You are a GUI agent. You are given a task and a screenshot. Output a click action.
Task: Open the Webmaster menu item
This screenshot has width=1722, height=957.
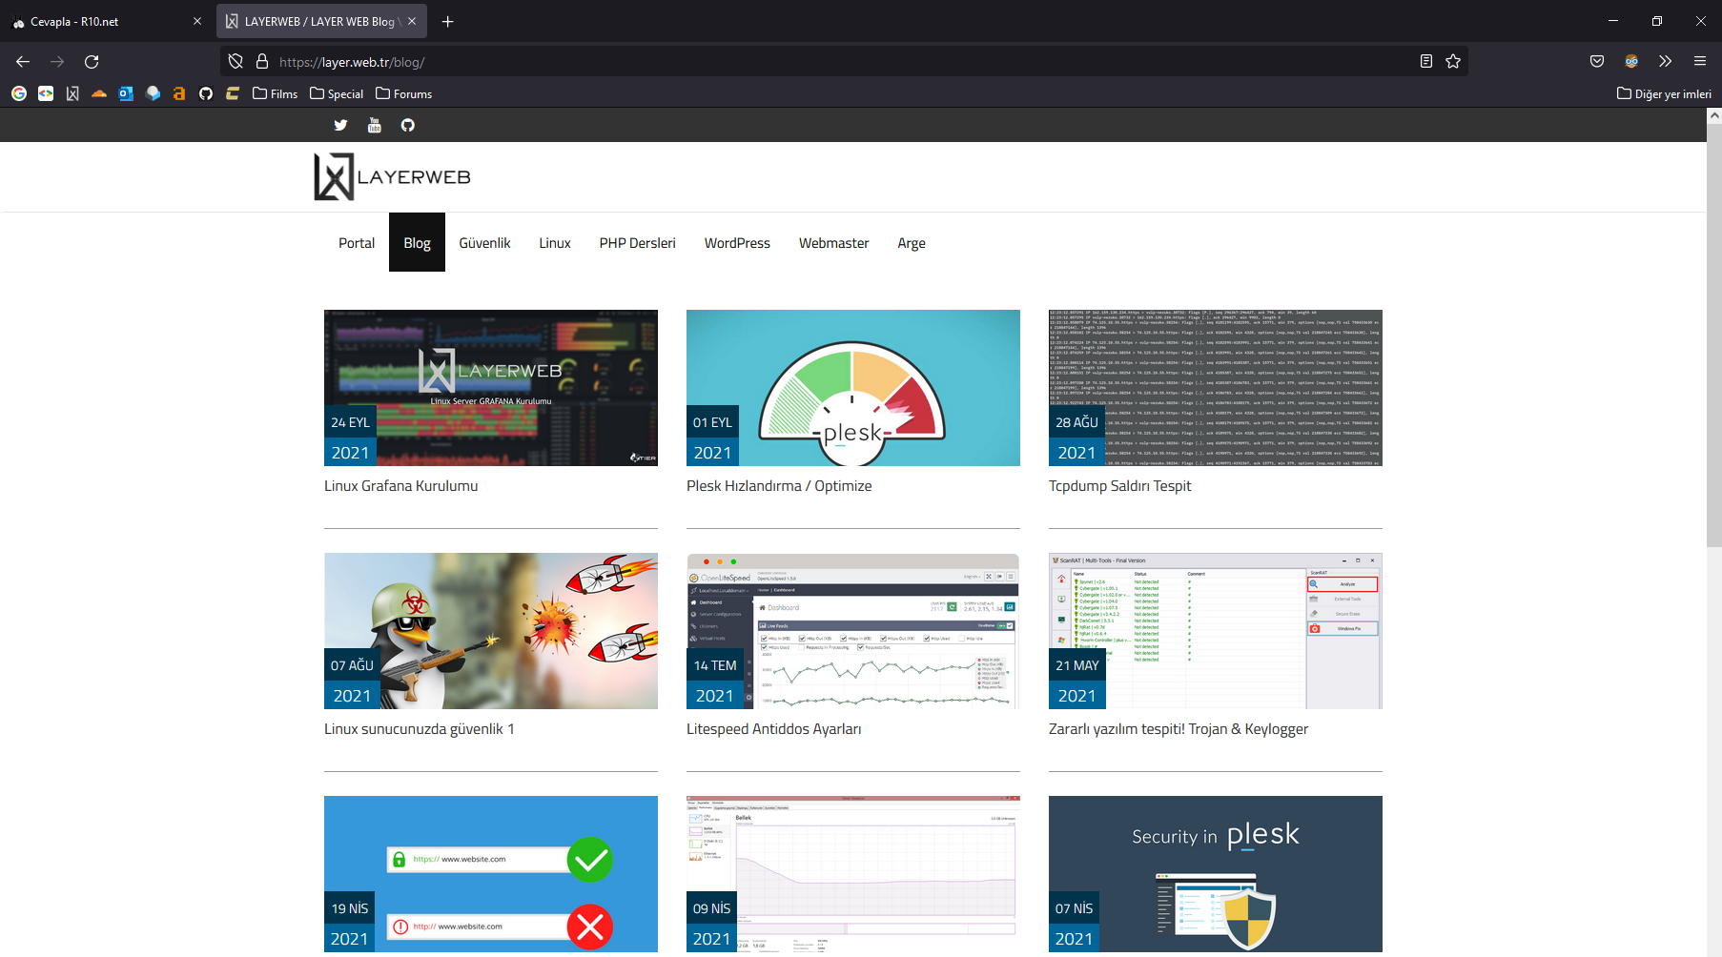tap(834, 243)
